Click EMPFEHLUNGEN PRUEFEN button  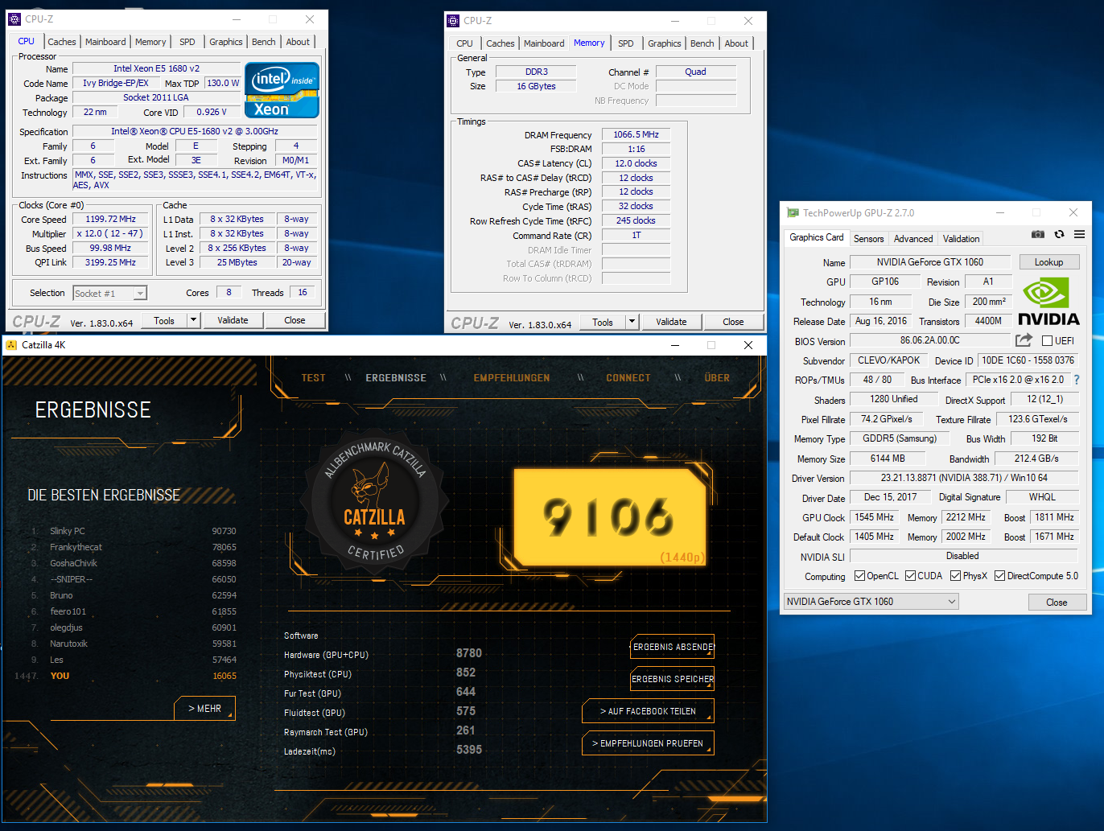coord(648,743)
